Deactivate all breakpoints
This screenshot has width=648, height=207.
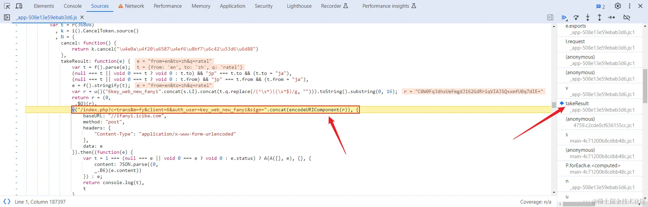point(627,18)
